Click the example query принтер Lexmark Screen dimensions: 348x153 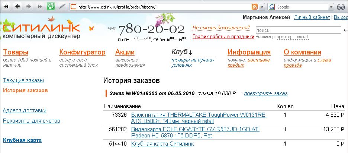(x=293, y=37)
